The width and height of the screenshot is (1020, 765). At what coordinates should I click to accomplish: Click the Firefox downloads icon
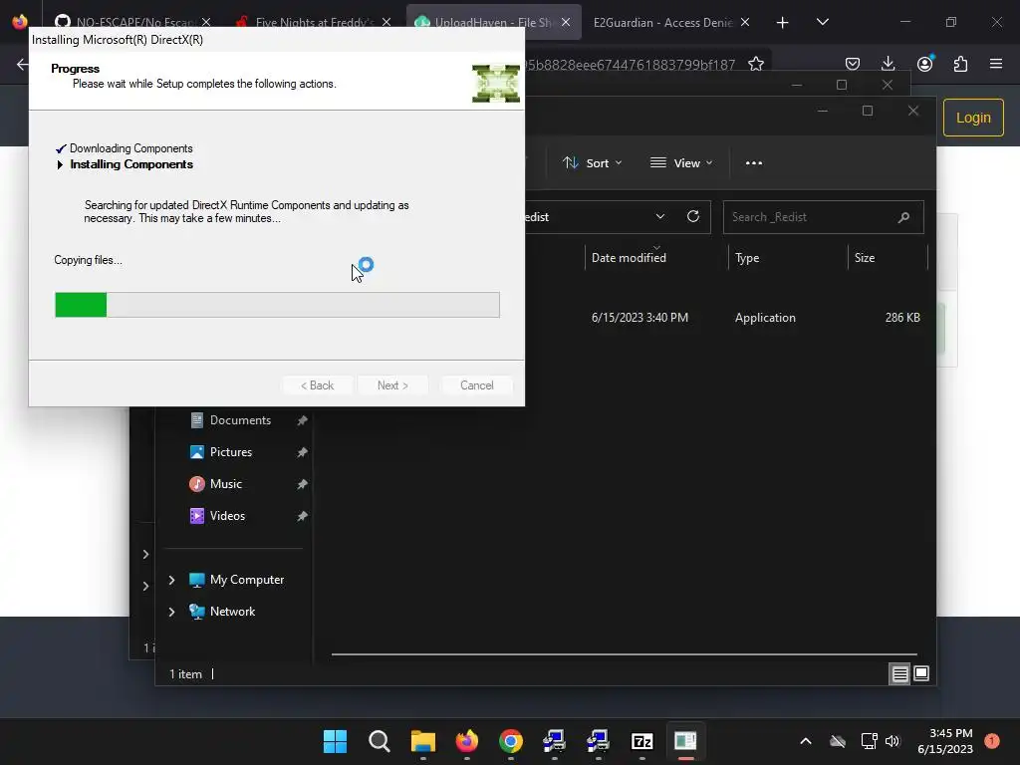tap(888, 64)
